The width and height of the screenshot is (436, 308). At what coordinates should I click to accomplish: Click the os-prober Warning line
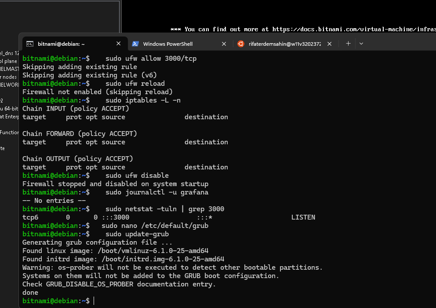point(172,268)
